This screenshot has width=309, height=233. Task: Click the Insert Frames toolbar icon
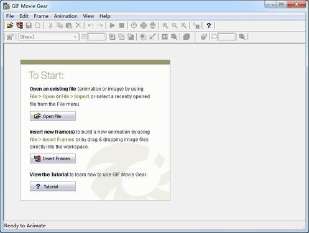point(20,25)
